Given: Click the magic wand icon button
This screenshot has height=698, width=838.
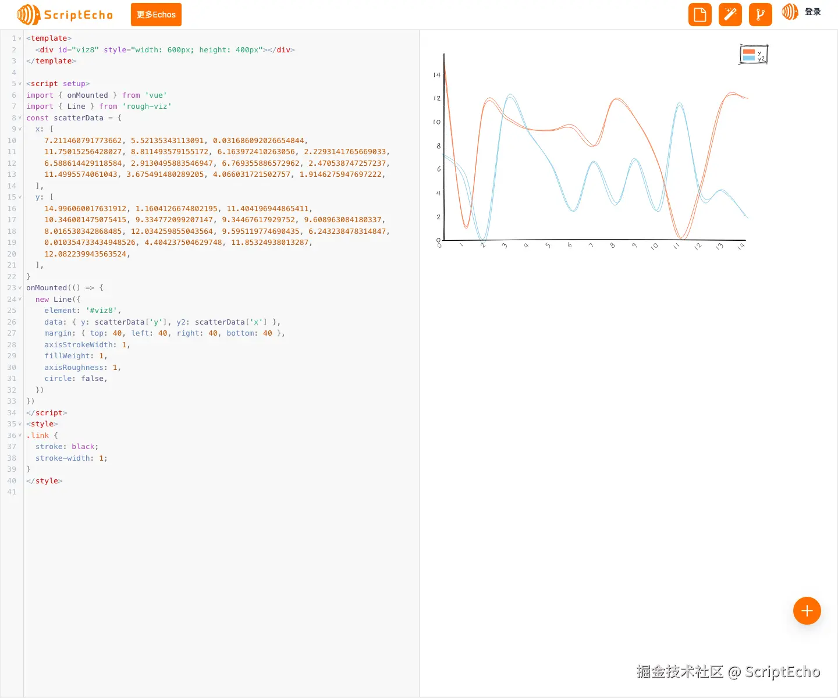Looking at the screenshot, I should click(730, 15).
